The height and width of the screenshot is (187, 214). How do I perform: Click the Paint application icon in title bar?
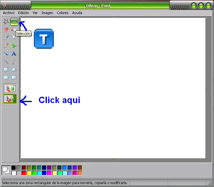[x=5, y=6]
